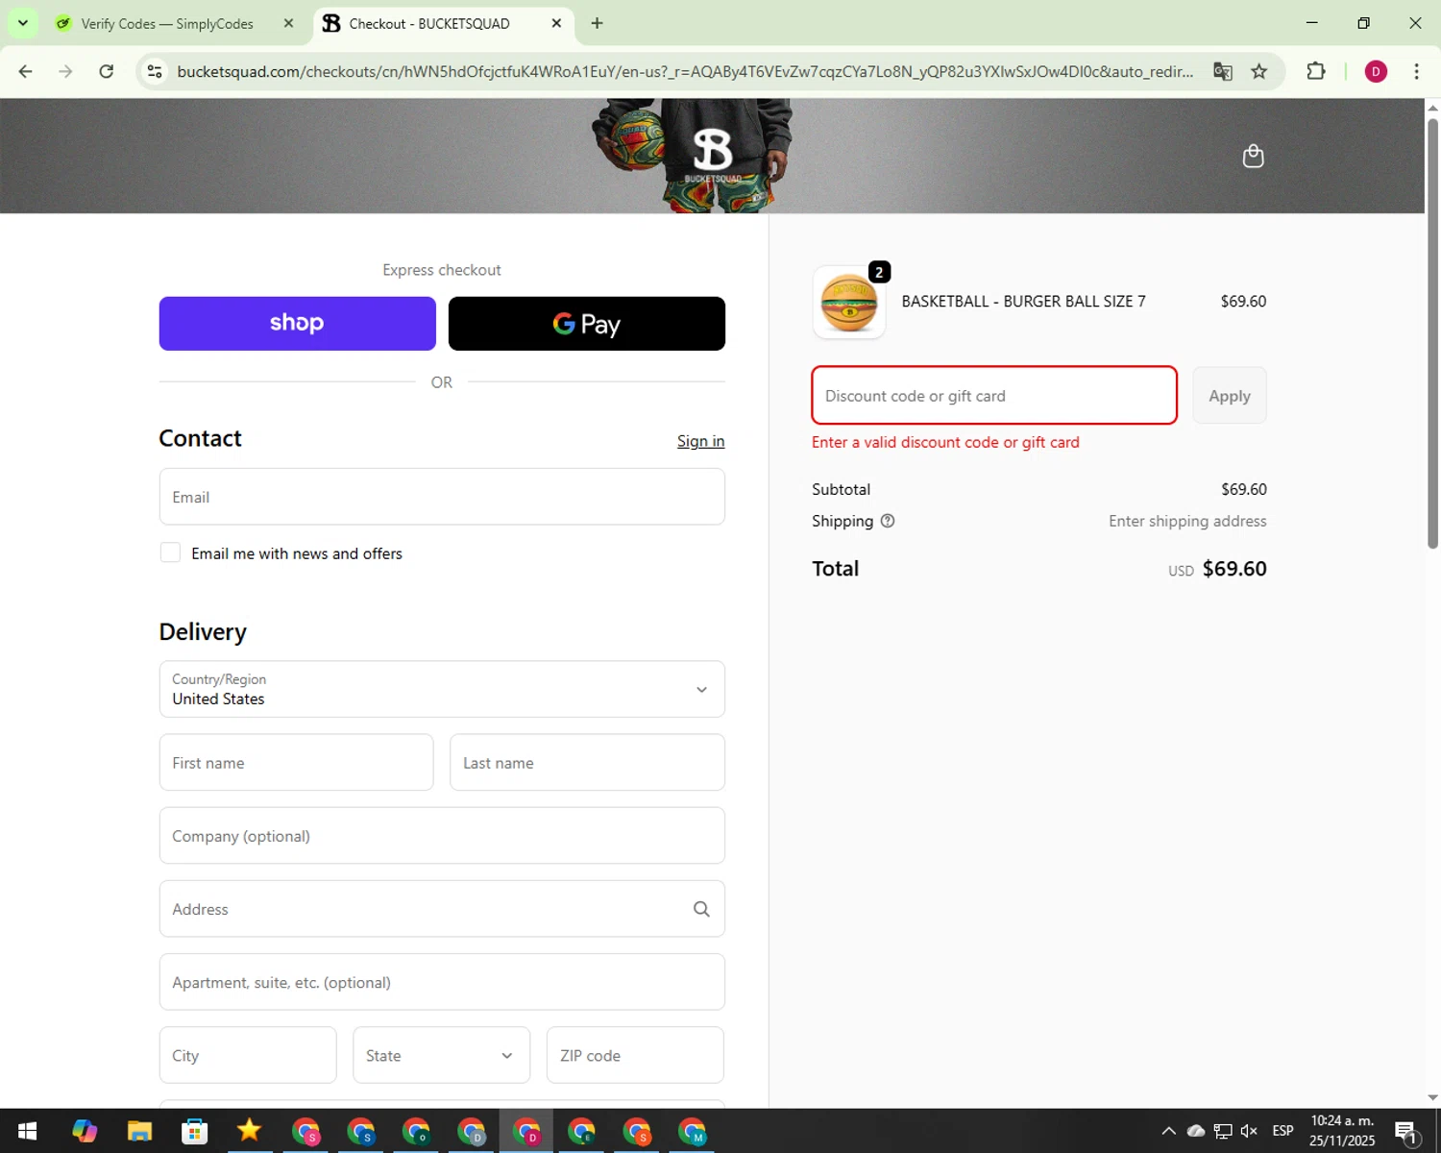Open the cart bag icon in header
The image size is (1441, 1153).
(1253, 156)
